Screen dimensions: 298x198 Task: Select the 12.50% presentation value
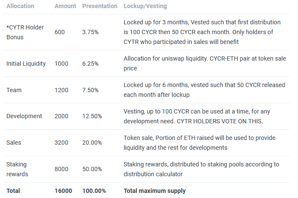(92, 116)
